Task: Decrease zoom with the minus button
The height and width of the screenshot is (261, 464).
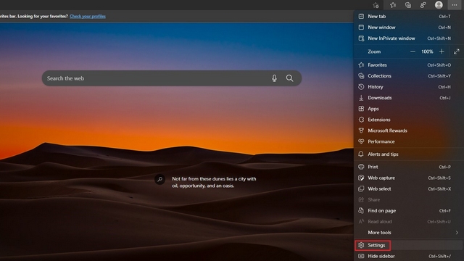Action: click(x=413, y=51)
